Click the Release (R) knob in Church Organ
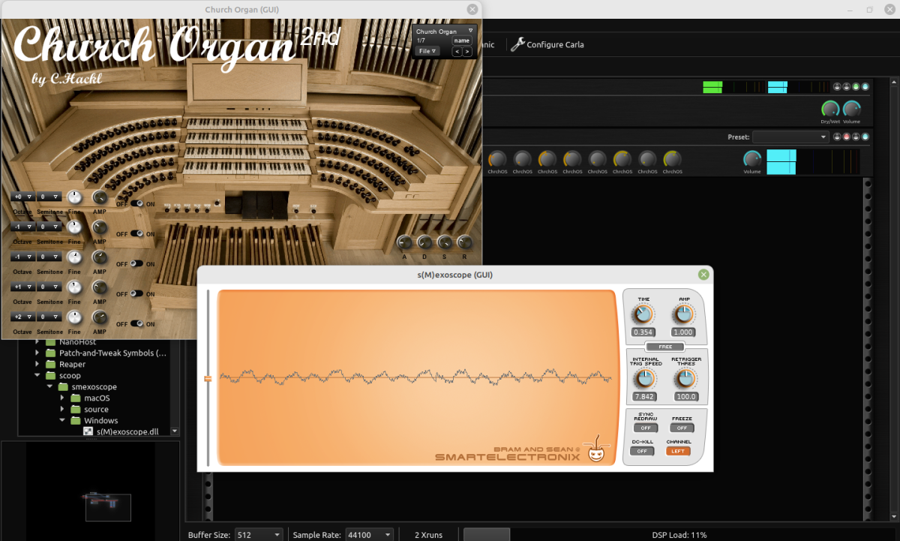The image size is (900, 541). [465, 242]
